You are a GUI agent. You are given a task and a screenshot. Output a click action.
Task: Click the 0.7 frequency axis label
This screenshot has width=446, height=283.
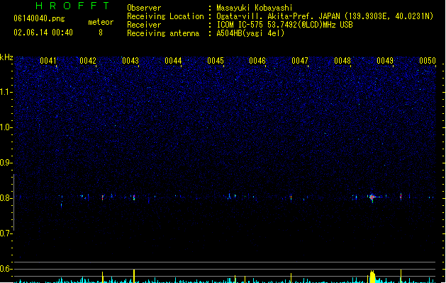(6, 233)
